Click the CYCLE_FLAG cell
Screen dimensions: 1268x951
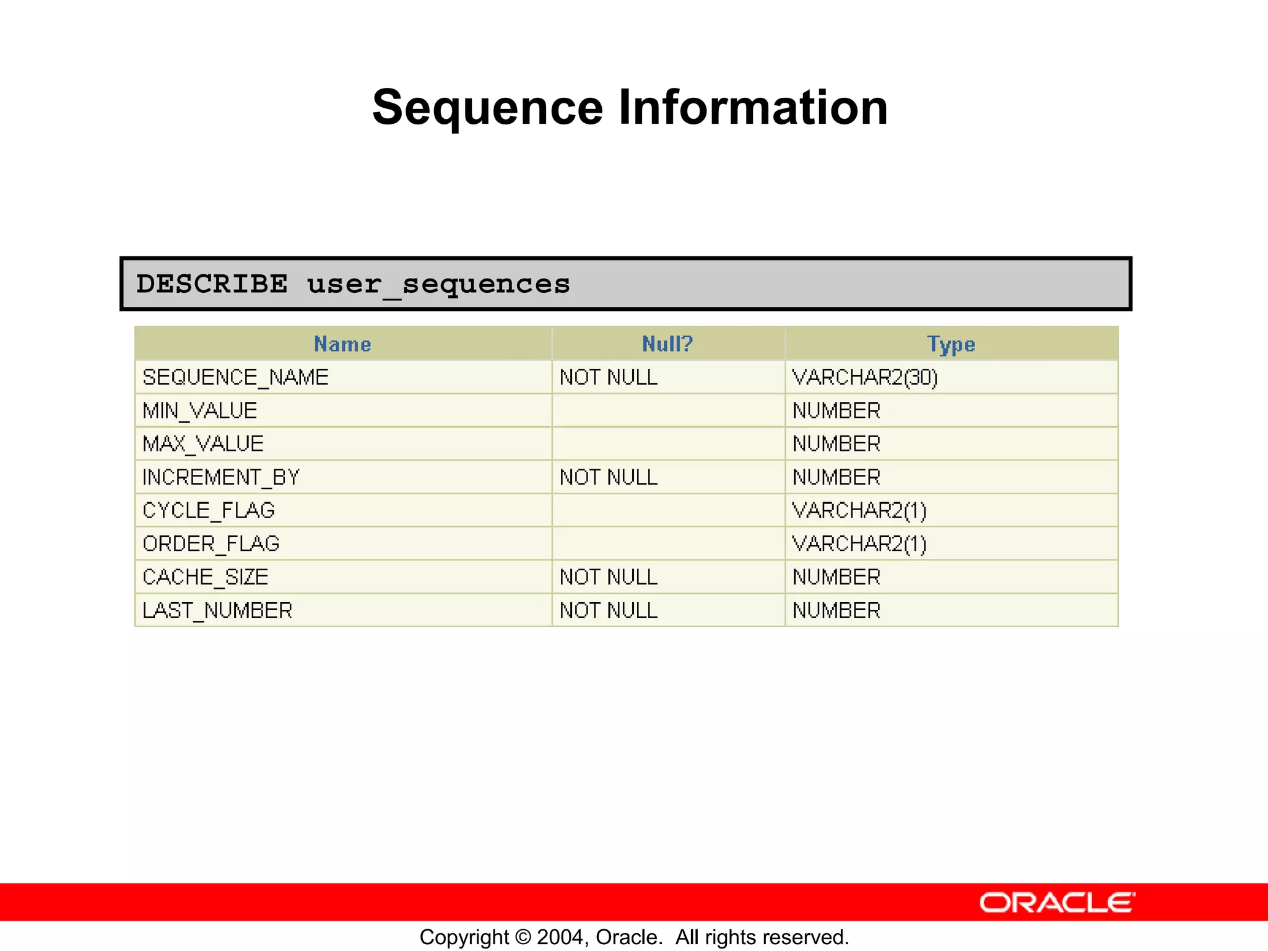coord(209,511)
